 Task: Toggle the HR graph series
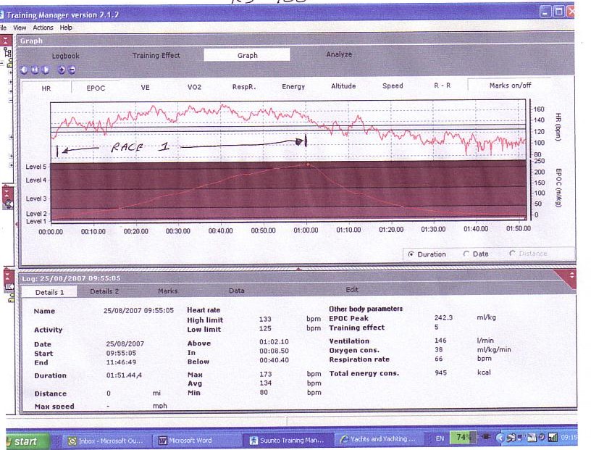tap(46, 88)
